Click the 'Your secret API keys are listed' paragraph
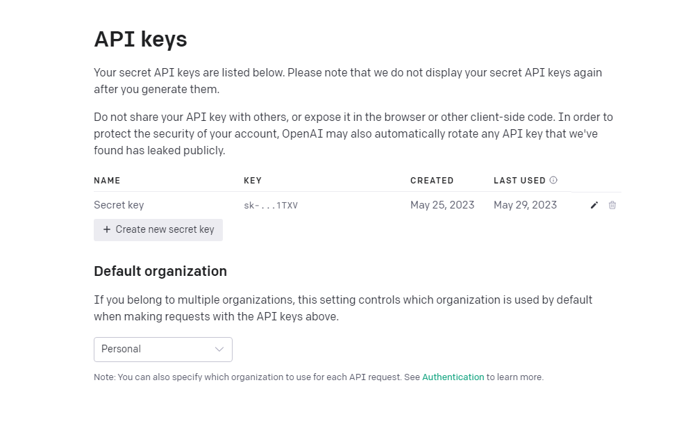The height and width of the screenshot is (426, 695). pos(348,81)
